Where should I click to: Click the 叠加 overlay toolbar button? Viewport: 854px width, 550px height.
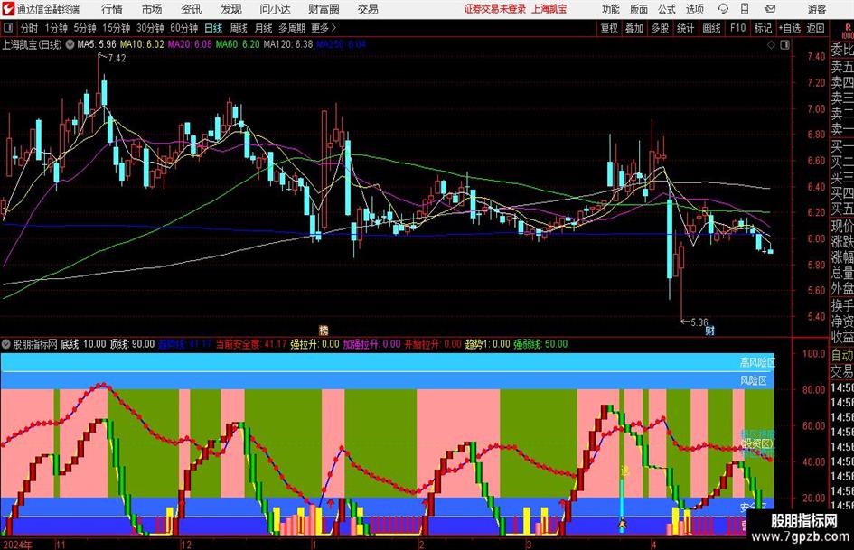click(x=634, y=28)
